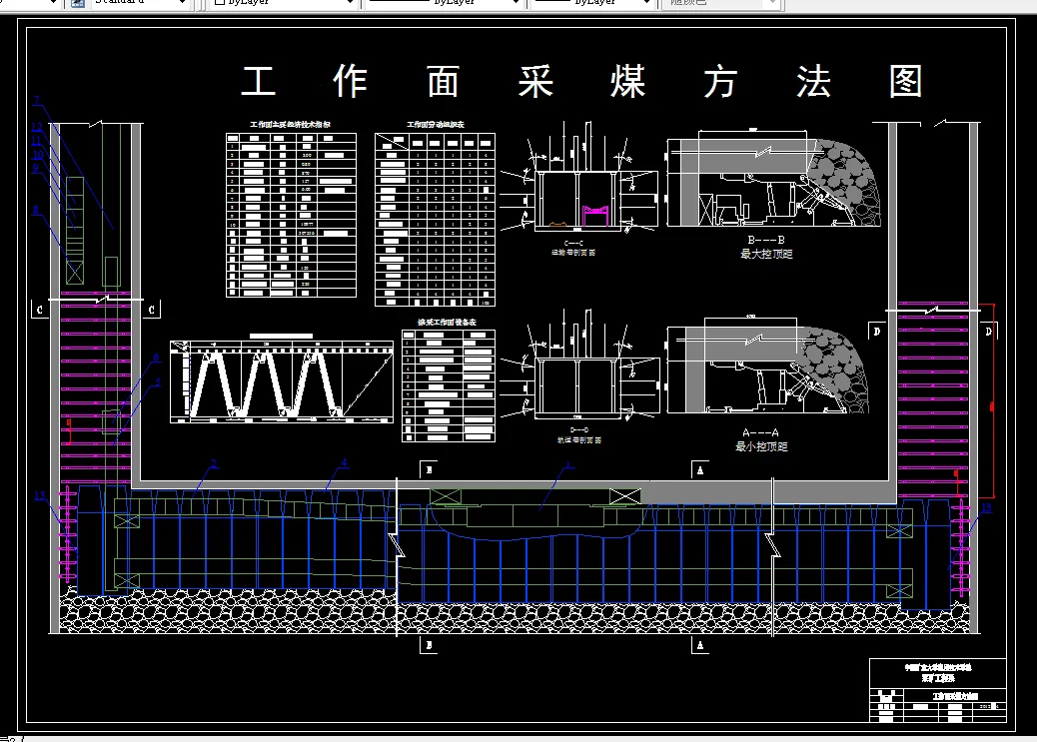The height and width of the screenshot is (742, 1037).
Task: Click the Layer Properties Manager icon
Action: click(76, 5)
